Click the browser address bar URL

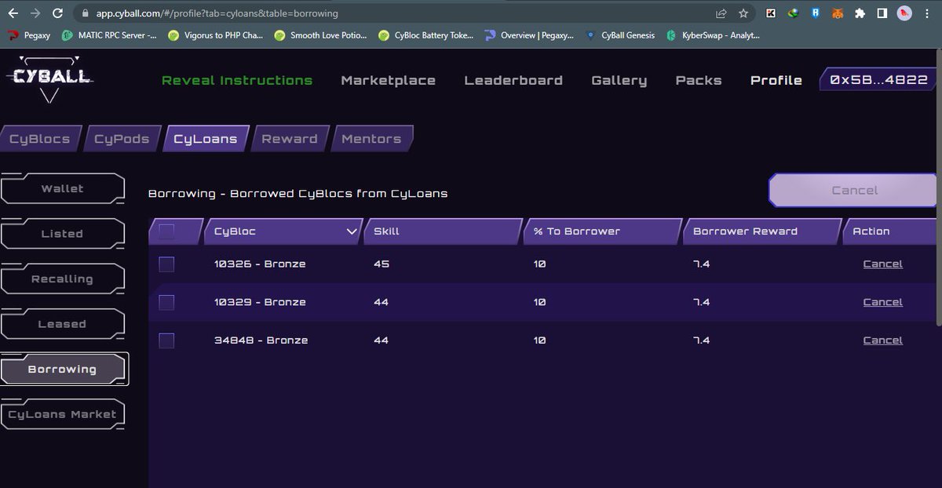coord(217,13)
